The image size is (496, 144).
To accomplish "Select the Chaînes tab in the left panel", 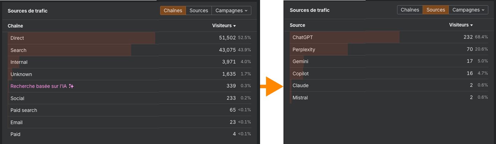I will 173,10.
